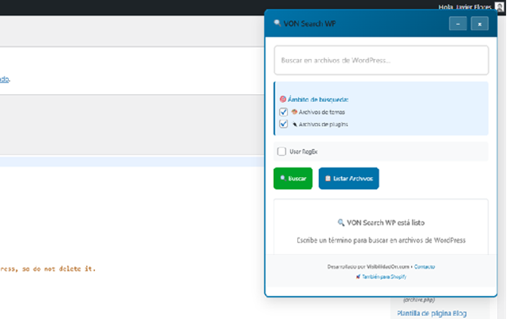This screenshot has width=510, height=319.
Task: Open Plantilla de página Blog file link
Action: pos(432,313)
